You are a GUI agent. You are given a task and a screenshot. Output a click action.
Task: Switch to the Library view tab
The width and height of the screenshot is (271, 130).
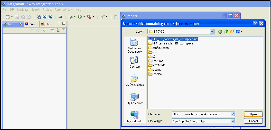click(48, 24)
